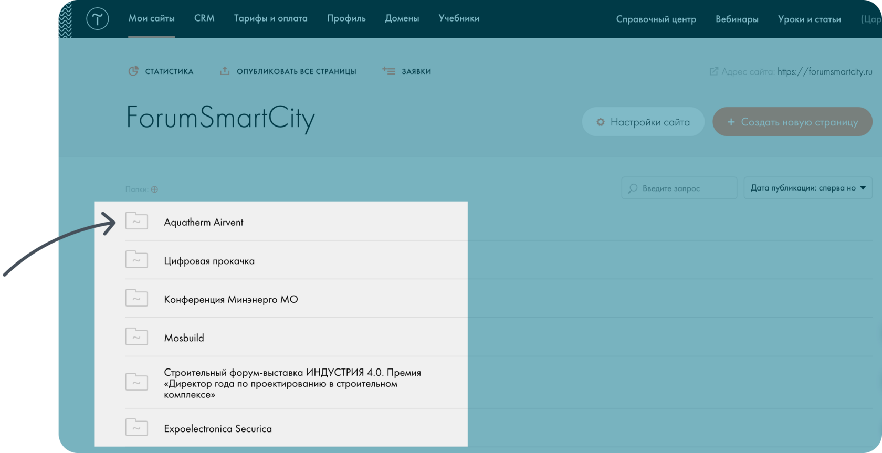Open the CRM menu item

[x=204, y=18]
